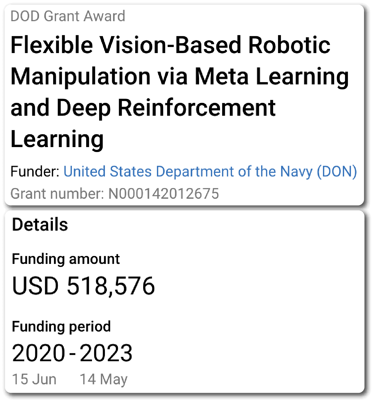Click the "Grant number:" label
The width and height of the screenshot is (375, 403).
[x=57, y=194]
